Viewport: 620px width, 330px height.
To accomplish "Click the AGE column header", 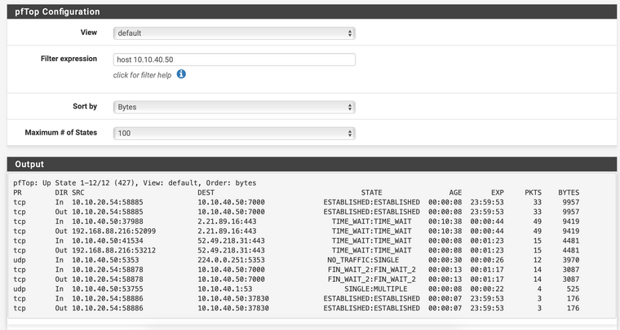I will click(455, 192).
